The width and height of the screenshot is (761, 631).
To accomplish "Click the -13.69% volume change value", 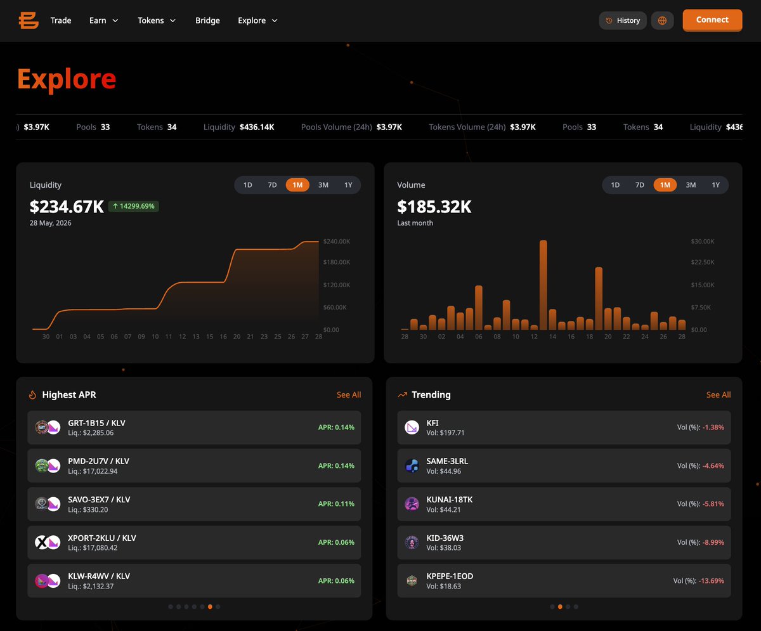I will (711, 580).
